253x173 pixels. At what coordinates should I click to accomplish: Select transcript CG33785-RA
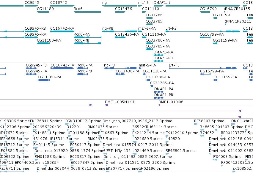coord(158,46)
